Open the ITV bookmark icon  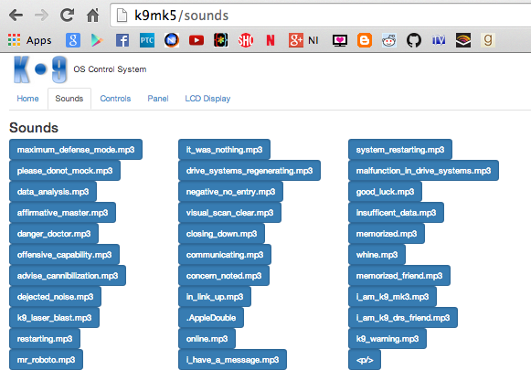click(x=439, y=40)
